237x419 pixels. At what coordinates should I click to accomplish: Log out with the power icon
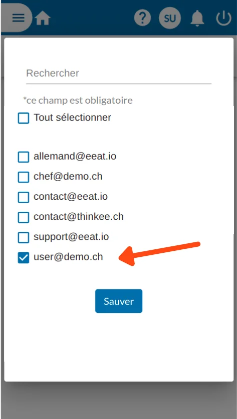tap(223, 18)
